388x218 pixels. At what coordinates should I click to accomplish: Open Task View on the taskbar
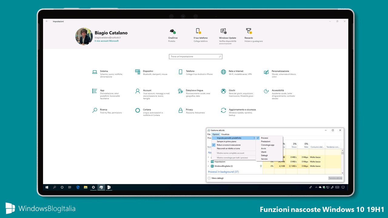(70, 187)
